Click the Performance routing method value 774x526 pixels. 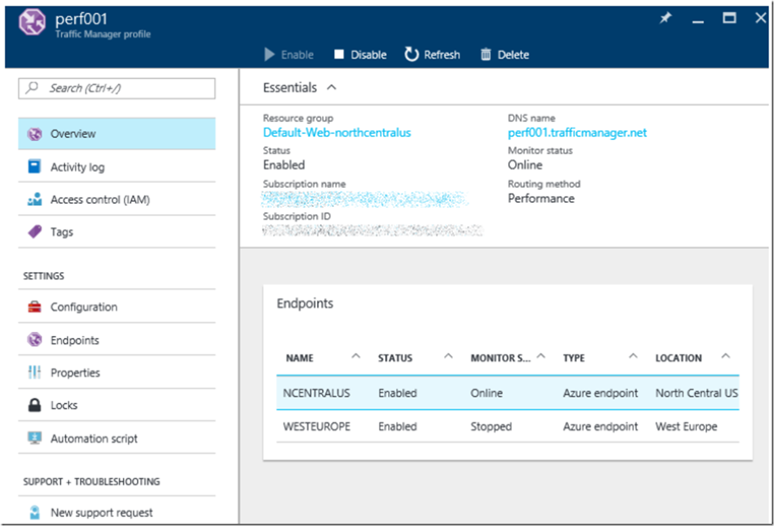(541, 198)
